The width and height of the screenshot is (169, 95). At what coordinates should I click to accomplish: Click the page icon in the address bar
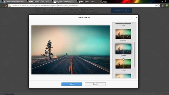click(x=10, y=6)
